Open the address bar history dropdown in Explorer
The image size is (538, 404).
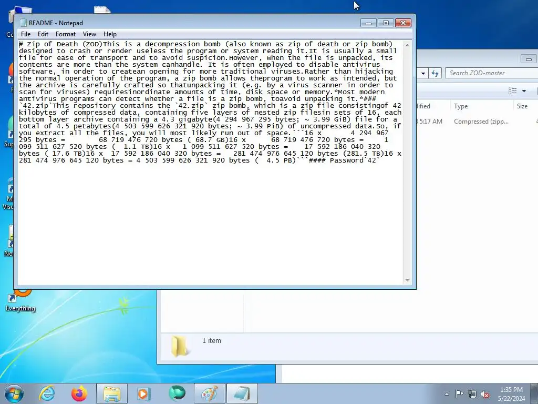click(423, 73)
